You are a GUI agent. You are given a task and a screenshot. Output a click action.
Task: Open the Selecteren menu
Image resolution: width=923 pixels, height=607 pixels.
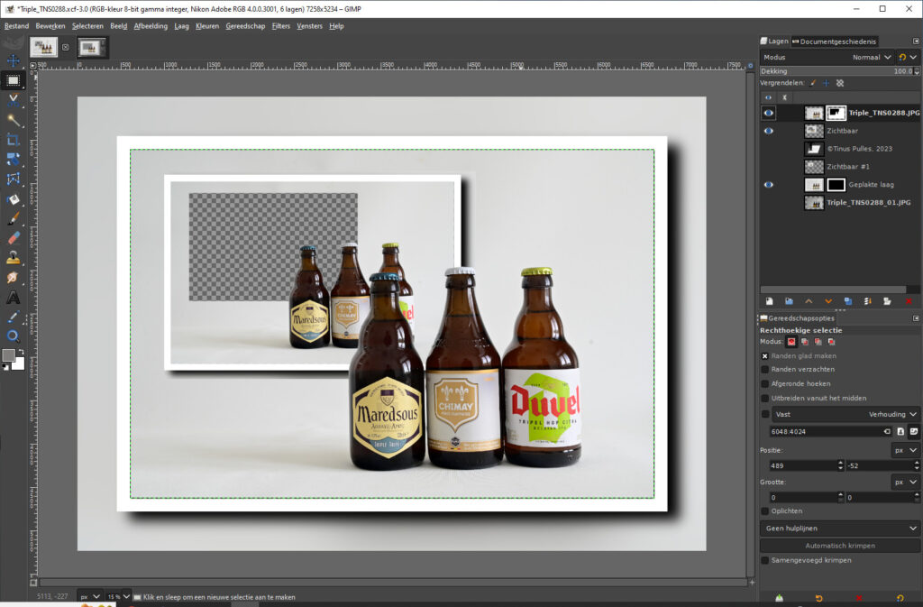(87, 26)
